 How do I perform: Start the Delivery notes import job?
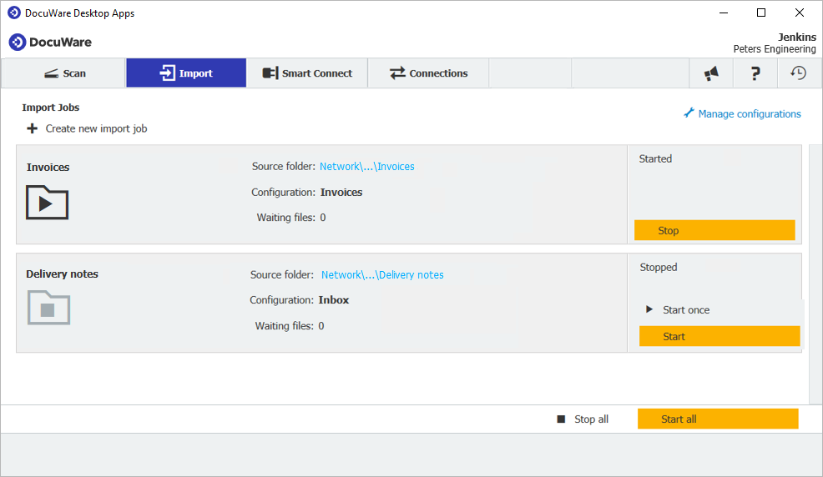click(719, 336)
